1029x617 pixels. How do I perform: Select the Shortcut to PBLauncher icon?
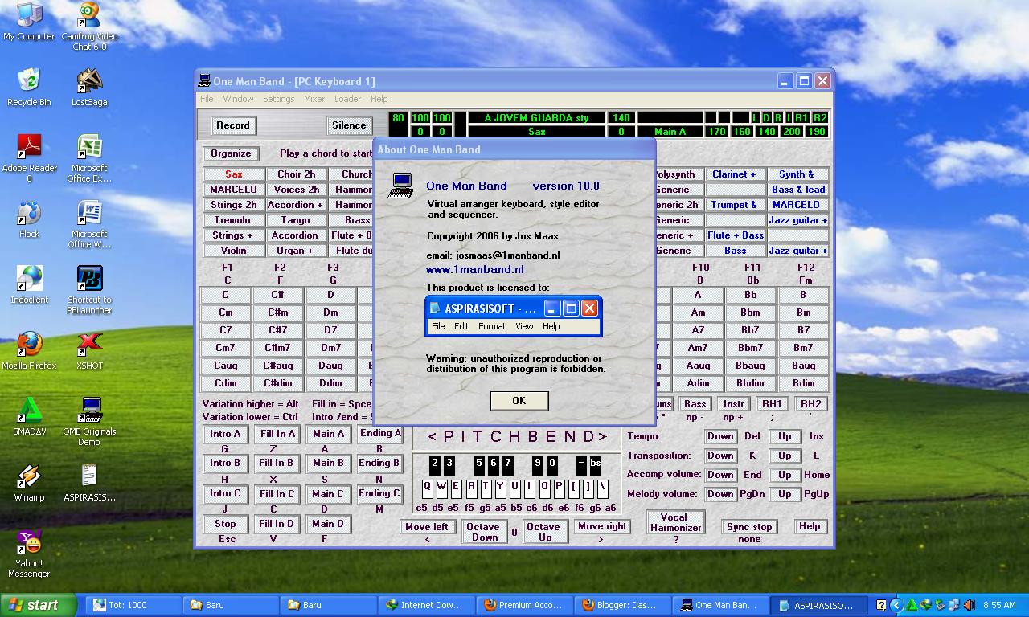point(89,290)
